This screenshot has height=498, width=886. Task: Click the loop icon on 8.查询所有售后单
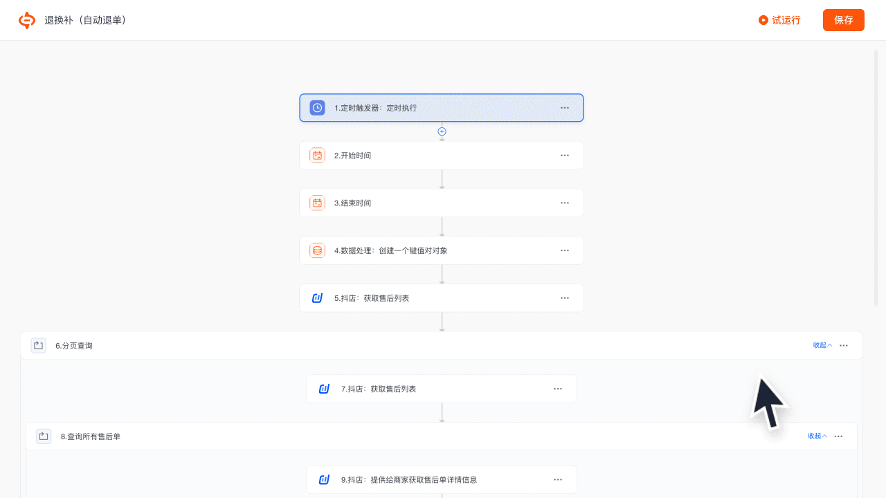tap(44, 436)
